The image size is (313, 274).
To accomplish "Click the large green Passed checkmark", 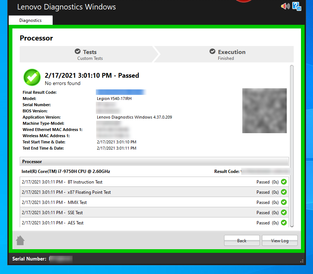I will [32, 77].
